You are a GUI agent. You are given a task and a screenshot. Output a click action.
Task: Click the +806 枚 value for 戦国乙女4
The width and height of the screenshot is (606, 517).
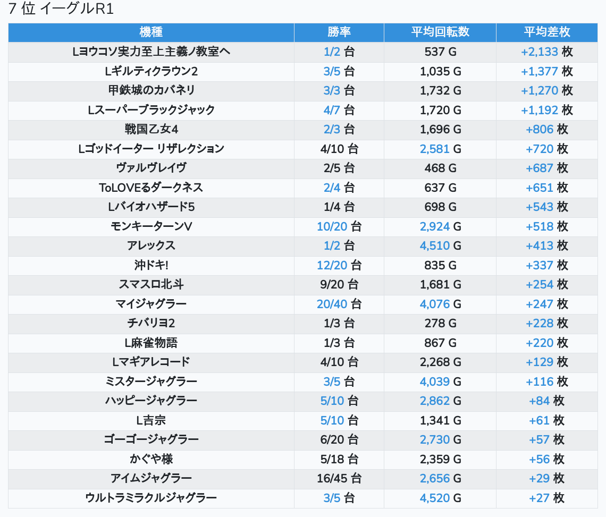pyautogui.click(x=547, y=130)
